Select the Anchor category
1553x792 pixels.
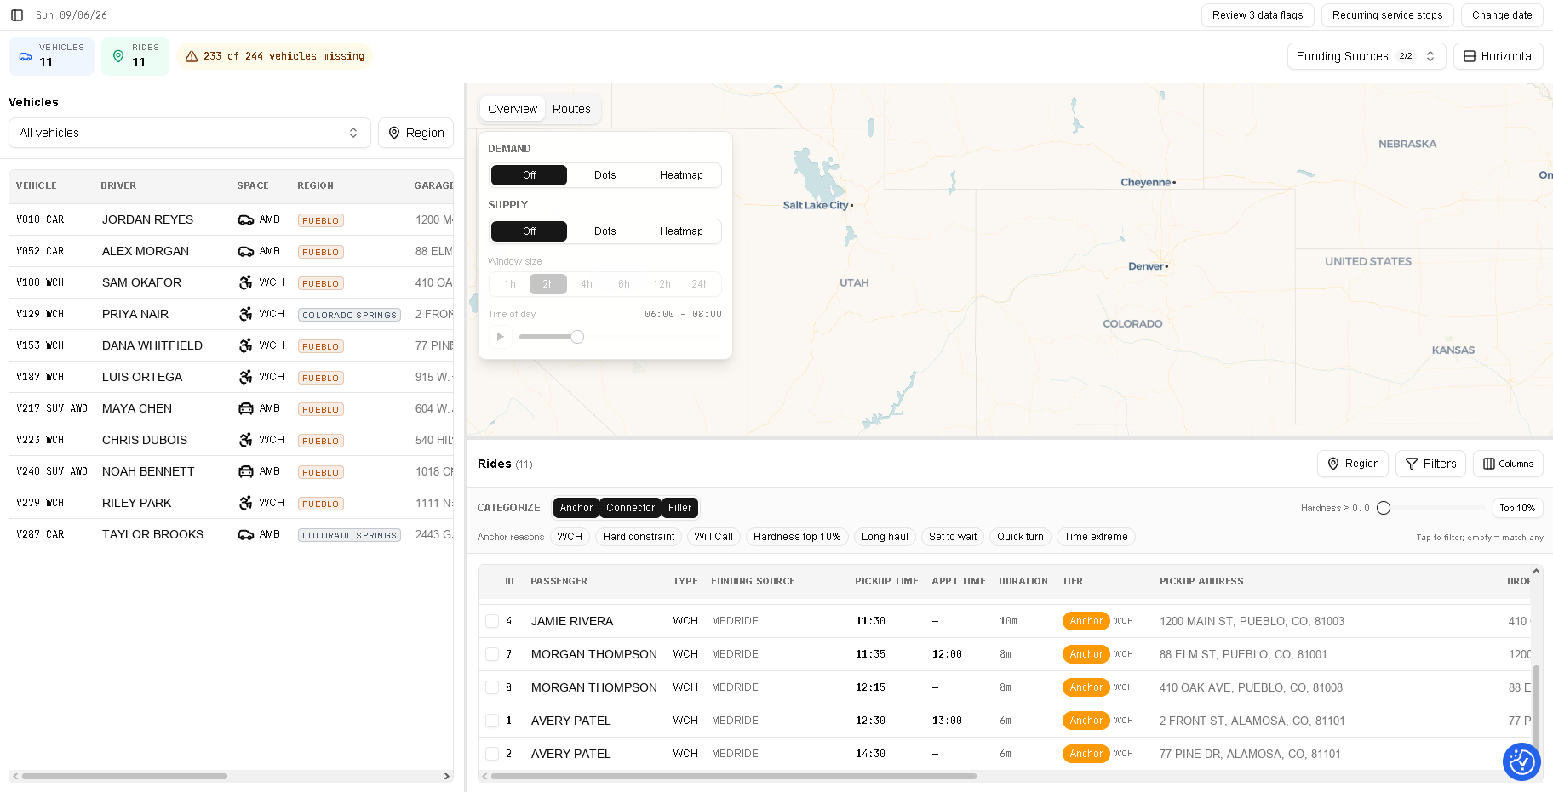(x=576, y=508)
